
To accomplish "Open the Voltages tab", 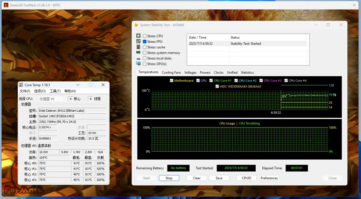I will point(191,72).
